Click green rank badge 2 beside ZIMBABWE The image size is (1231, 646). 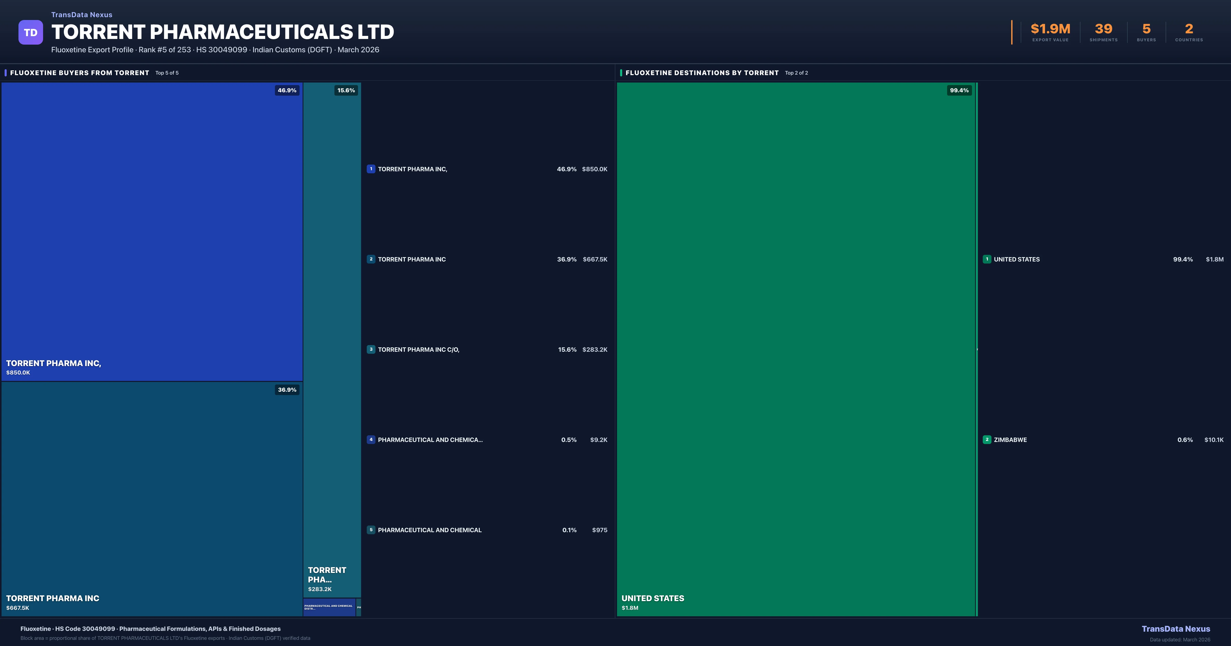[x=987, y=440]
